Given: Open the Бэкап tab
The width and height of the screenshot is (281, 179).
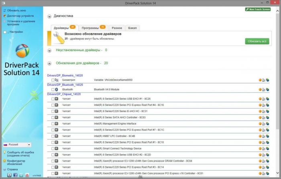Looking at the screenshot, I should coord(132,28).
